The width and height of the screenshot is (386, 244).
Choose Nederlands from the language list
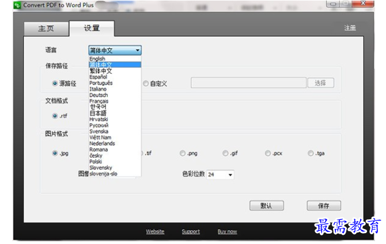[115, 143]
